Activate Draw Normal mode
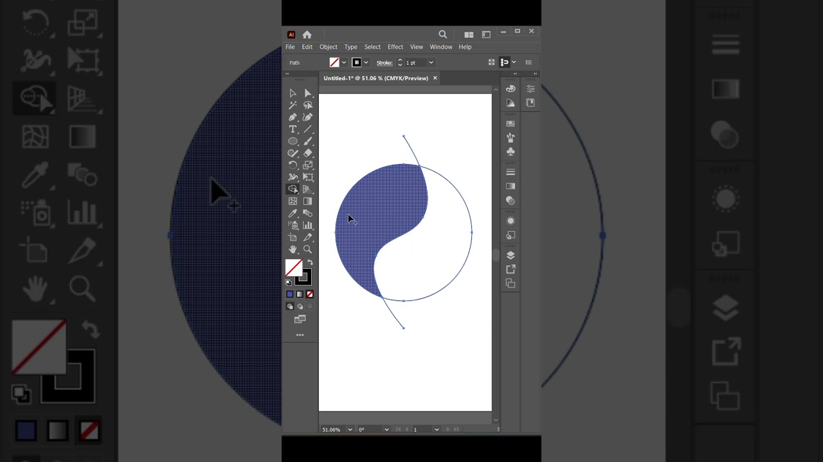Screen dimensions: 823x462 pos(290,307)
